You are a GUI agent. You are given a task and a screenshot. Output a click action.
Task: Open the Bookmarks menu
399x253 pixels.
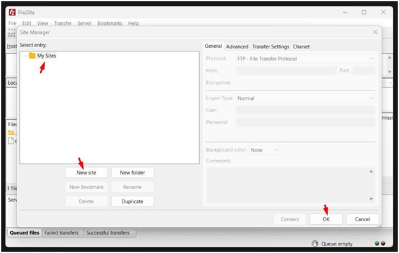click(110, 23)
